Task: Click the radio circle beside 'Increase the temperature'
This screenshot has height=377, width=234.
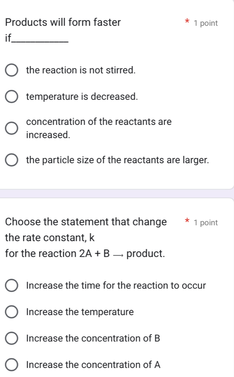Action: pos(11,312)
